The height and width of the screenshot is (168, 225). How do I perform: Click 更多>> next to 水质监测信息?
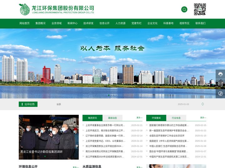(139, 167)
